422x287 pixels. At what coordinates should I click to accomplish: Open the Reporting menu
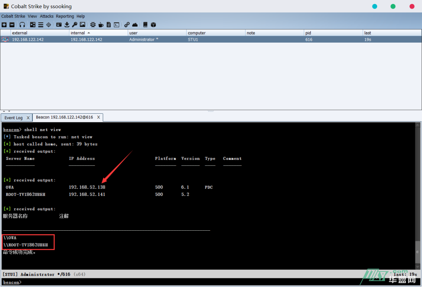tap(65, 16)
